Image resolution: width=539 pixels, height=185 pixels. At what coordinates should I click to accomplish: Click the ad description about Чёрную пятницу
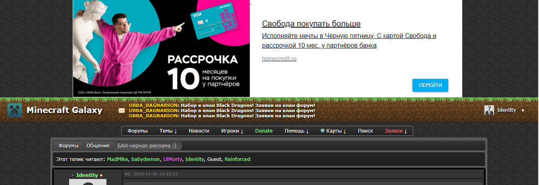[349, 41]
